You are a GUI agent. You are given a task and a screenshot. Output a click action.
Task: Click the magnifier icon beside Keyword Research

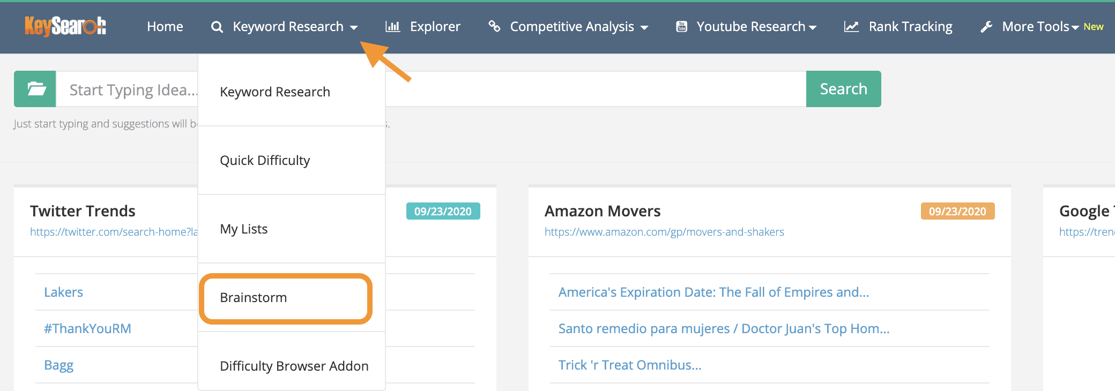pos(217,27)
